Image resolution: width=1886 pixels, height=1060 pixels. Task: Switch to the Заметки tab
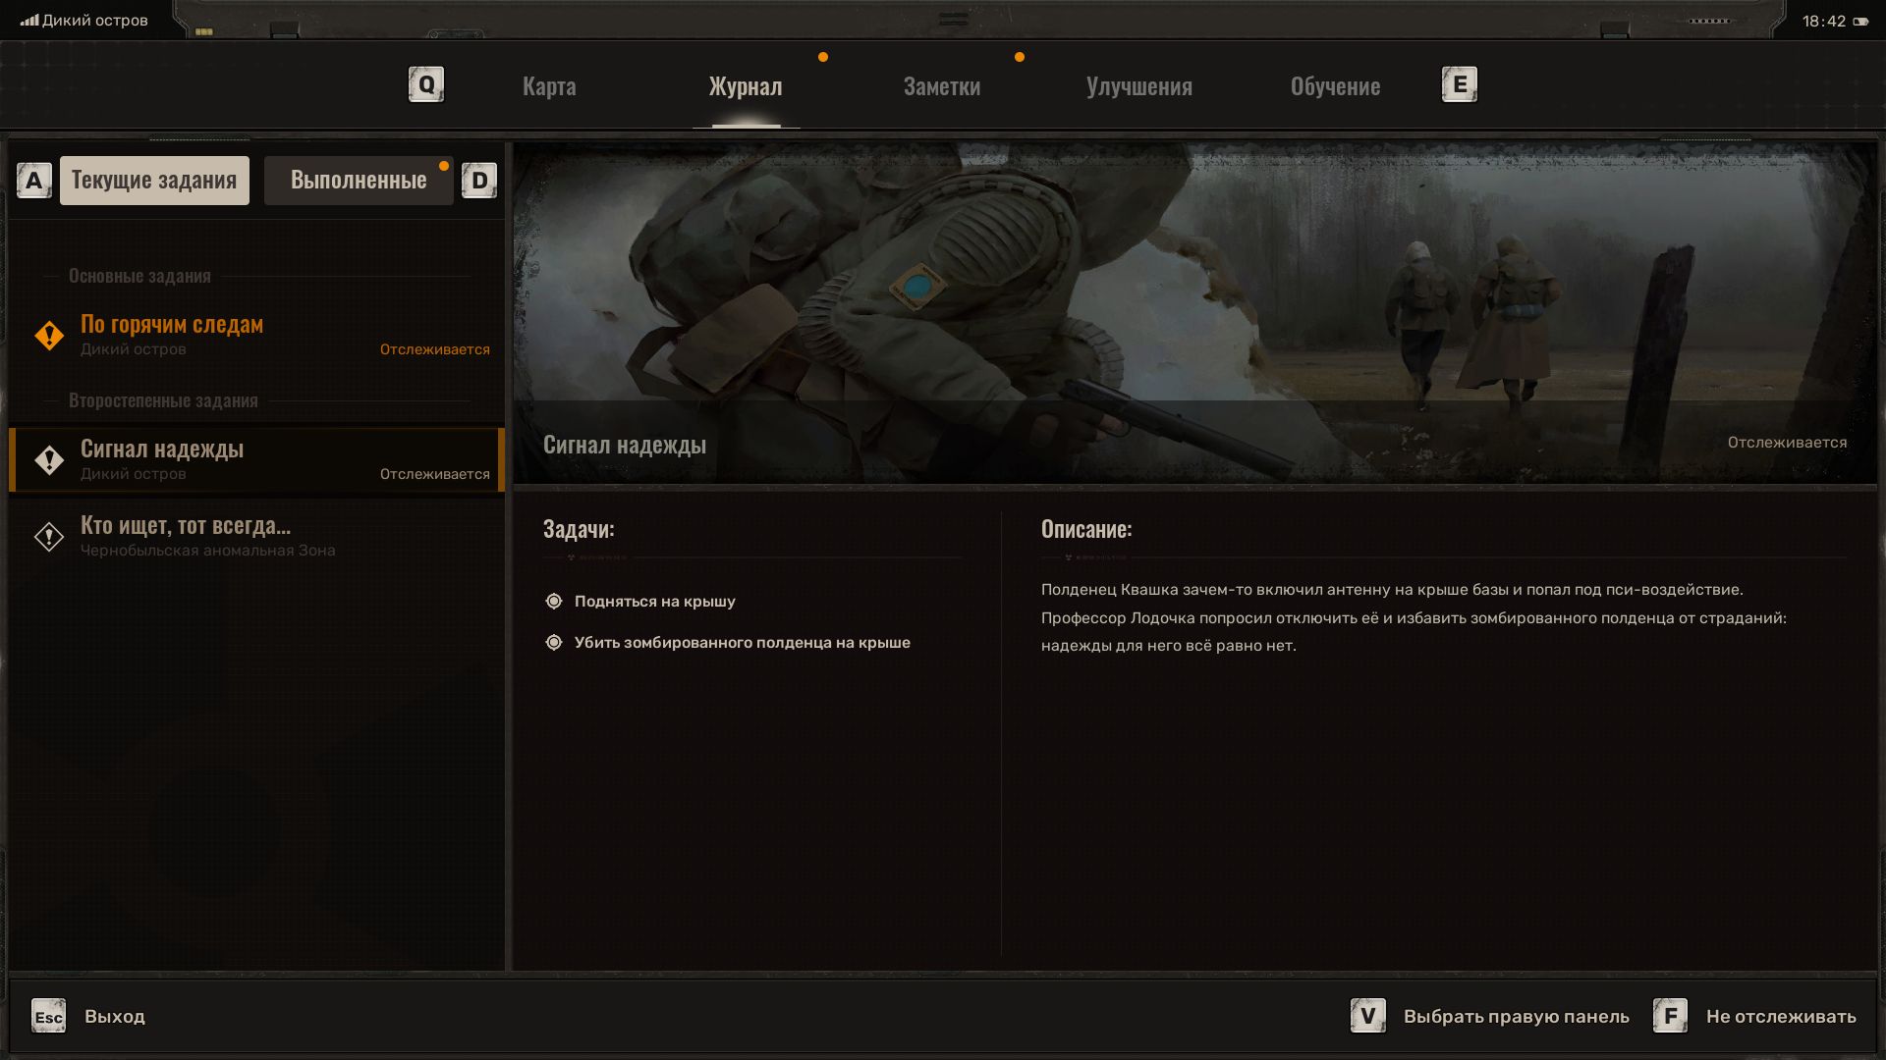point(941,86)
